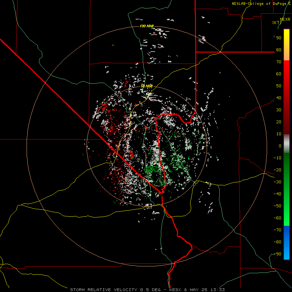
Task: Click the STORM RELATIVE VELOCITY caption text
Action: [x=104, y=290]
